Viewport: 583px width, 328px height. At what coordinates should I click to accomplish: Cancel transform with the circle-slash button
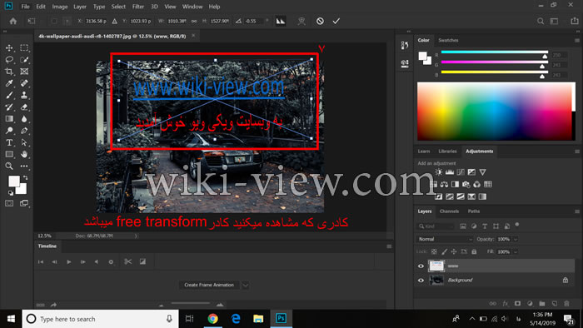click(320, 21)
